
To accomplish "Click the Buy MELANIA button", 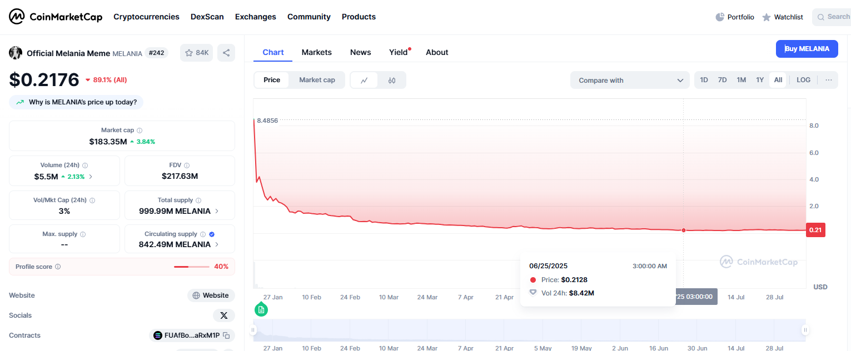I will tap(807, 49).
